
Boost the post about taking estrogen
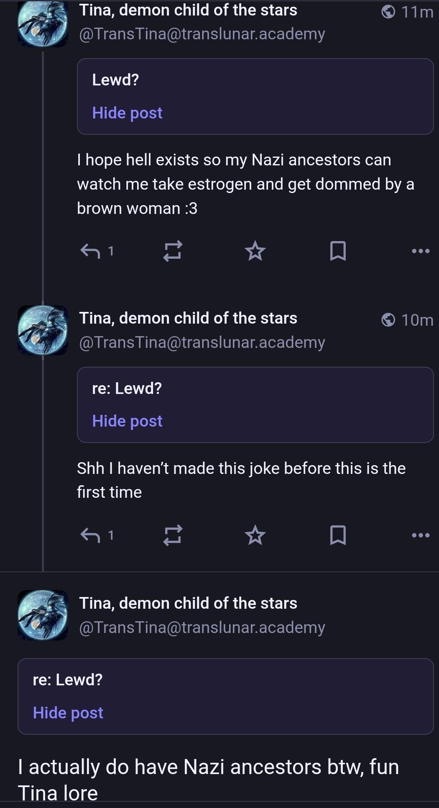pyautogui.click(x=172, y=251)
